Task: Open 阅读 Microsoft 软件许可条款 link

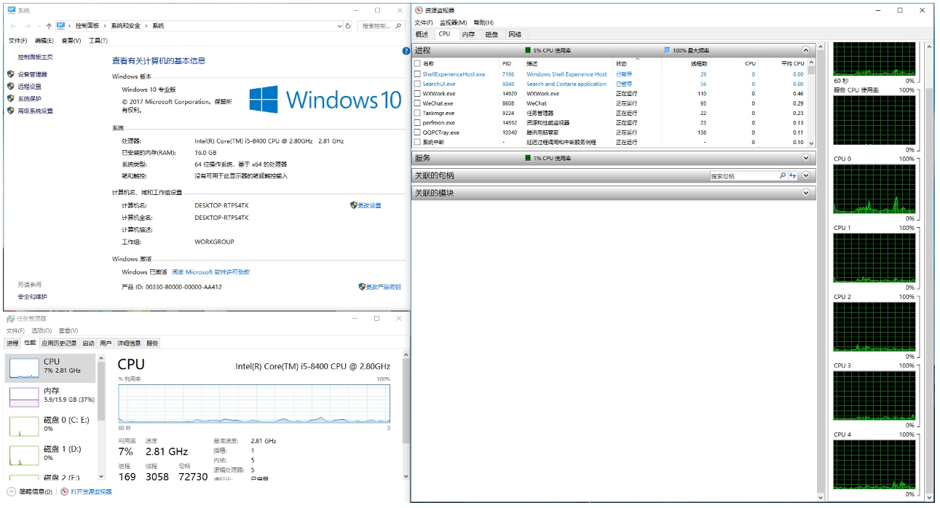Action: (210, 271)
